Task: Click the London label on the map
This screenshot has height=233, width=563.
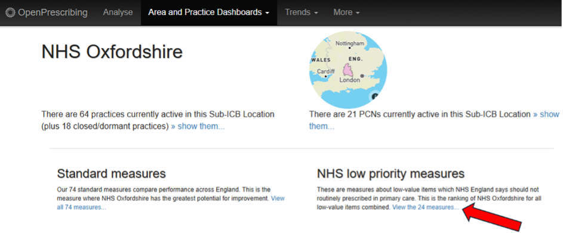Action: pos(350,80)
